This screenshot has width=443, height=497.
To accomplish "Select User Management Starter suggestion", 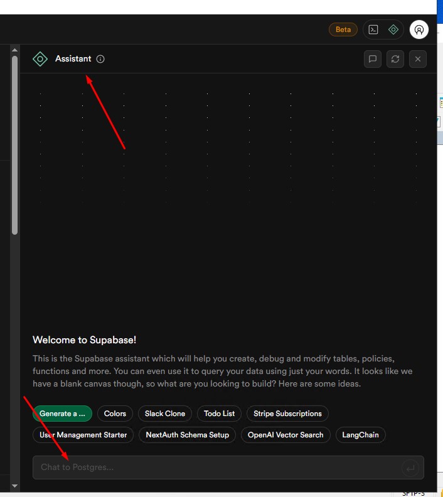I will coord(83,434).
